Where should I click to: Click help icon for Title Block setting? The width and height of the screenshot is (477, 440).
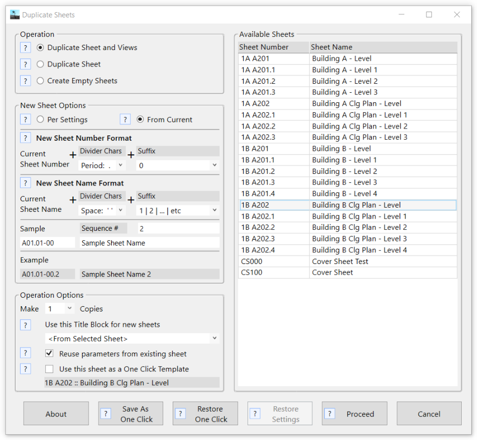point(25,325)
